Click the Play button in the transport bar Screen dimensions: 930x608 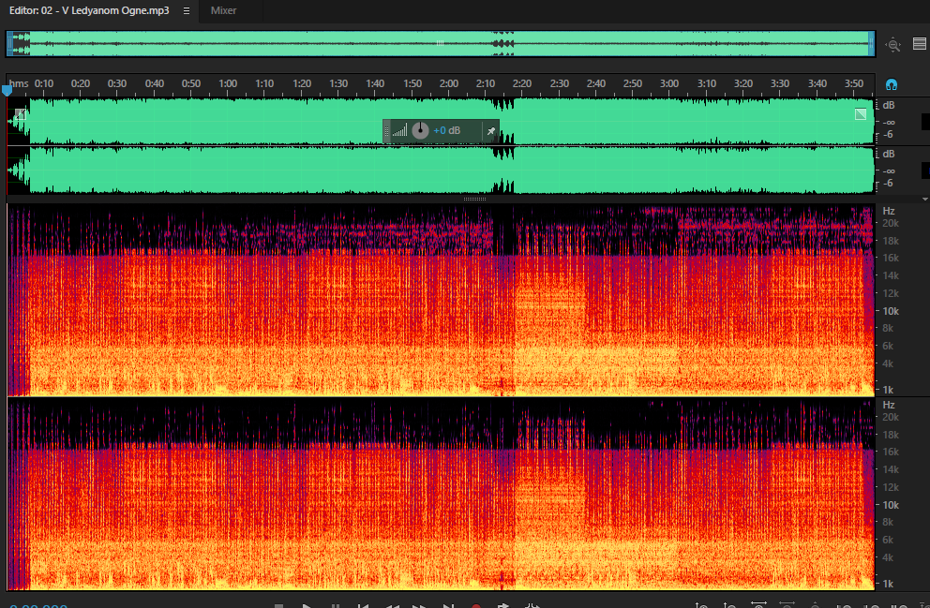[307, 605]
